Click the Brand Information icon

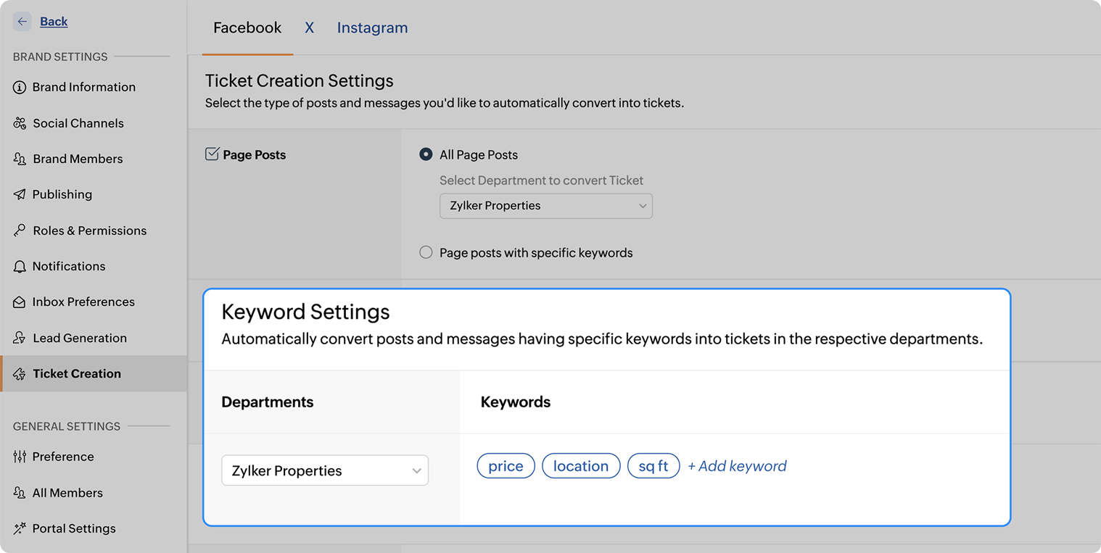coord(19,87)
